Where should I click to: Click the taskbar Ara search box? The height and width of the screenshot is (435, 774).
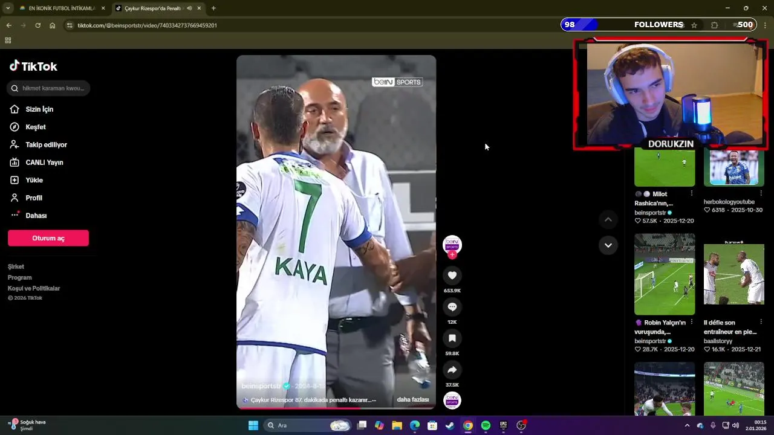click(308, 425)
